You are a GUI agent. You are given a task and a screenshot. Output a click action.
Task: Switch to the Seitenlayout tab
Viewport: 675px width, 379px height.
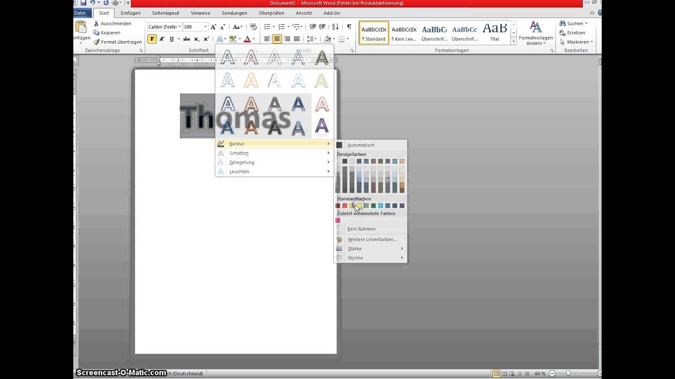[166, 13]
